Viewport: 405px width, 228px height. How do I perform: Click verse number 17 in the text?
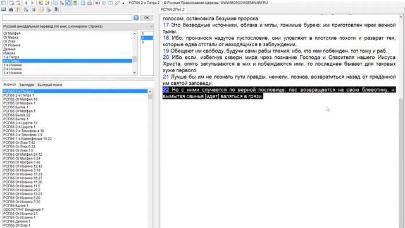[166, 25]
